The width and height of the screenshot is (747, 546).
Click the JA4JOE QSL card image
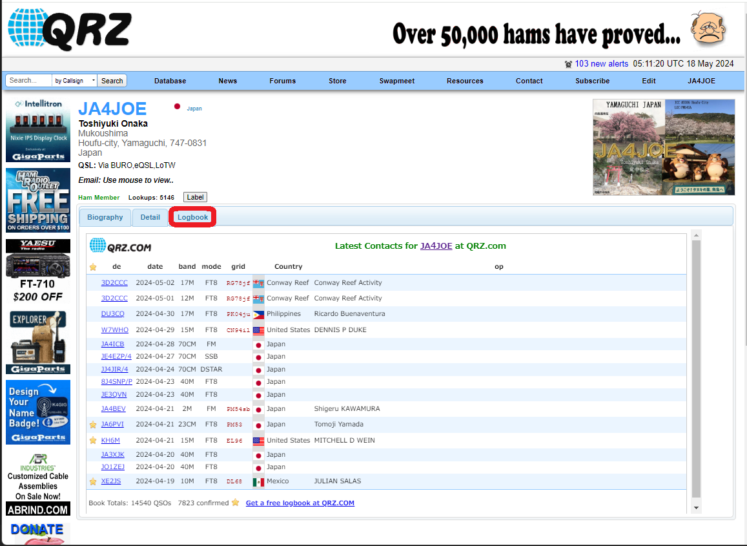[x=664, y=147]
